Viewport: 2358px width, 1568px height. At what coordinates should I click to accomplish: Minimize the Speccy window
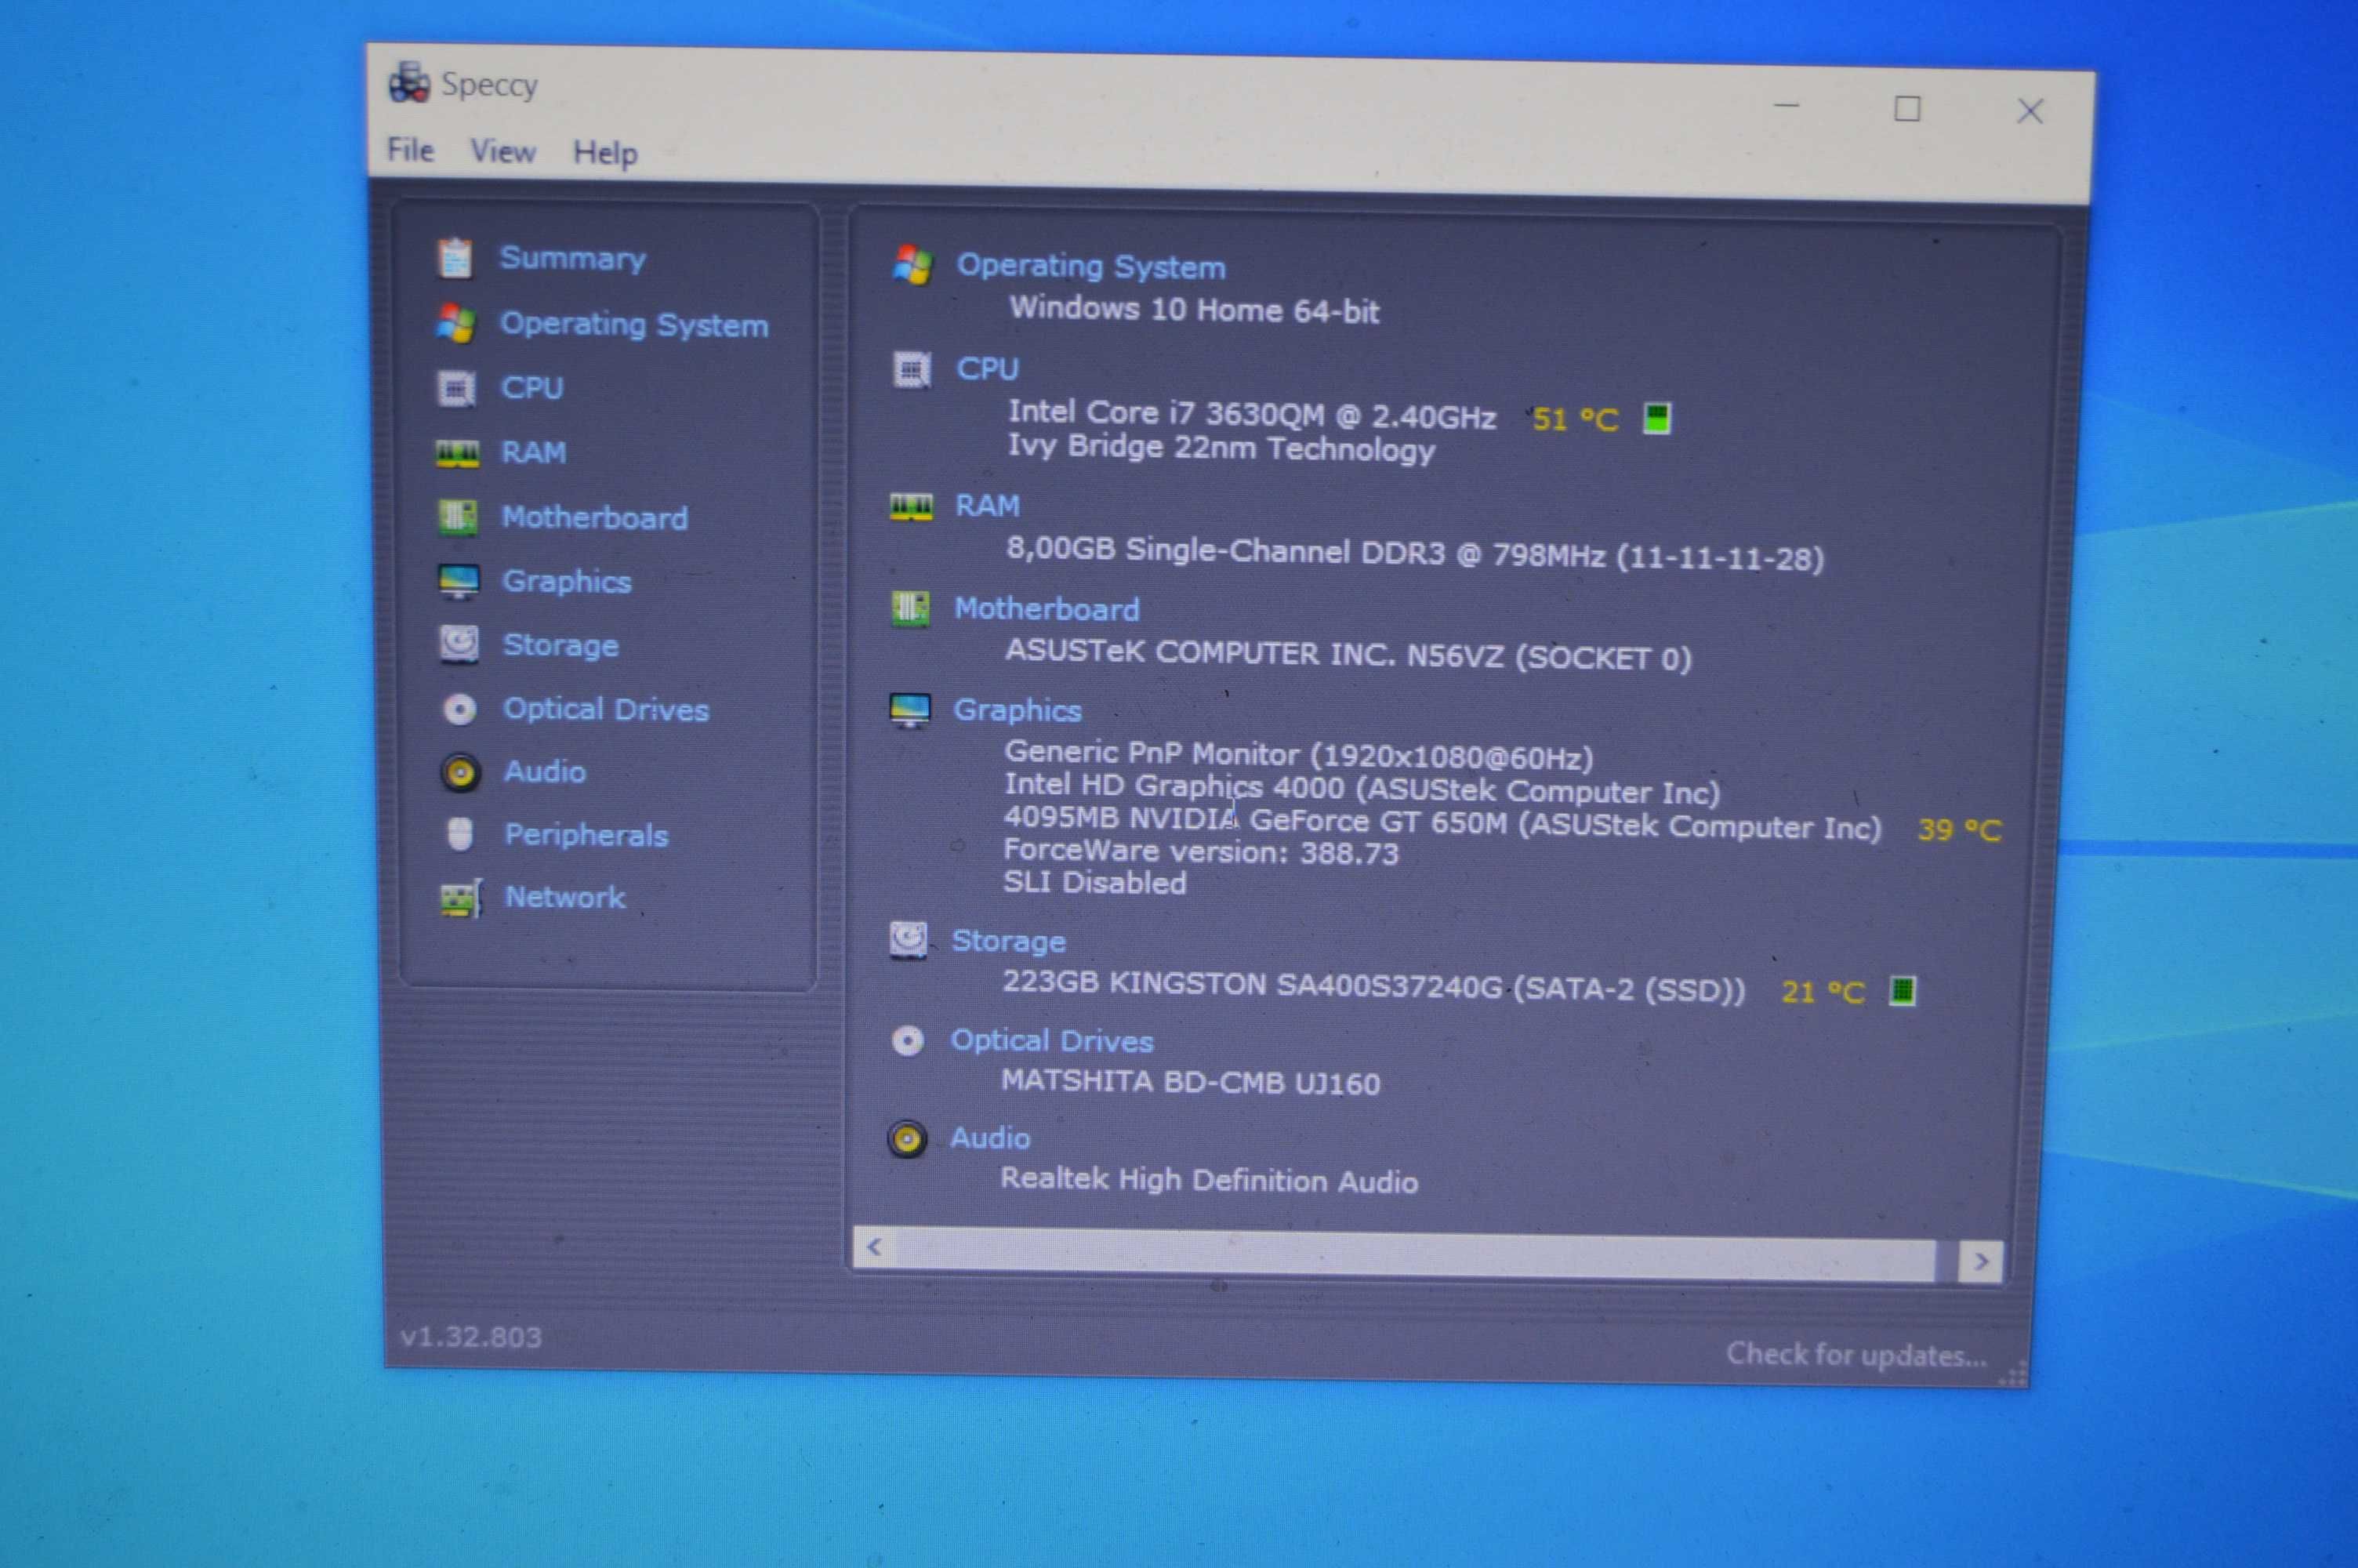coord(1787,105)
